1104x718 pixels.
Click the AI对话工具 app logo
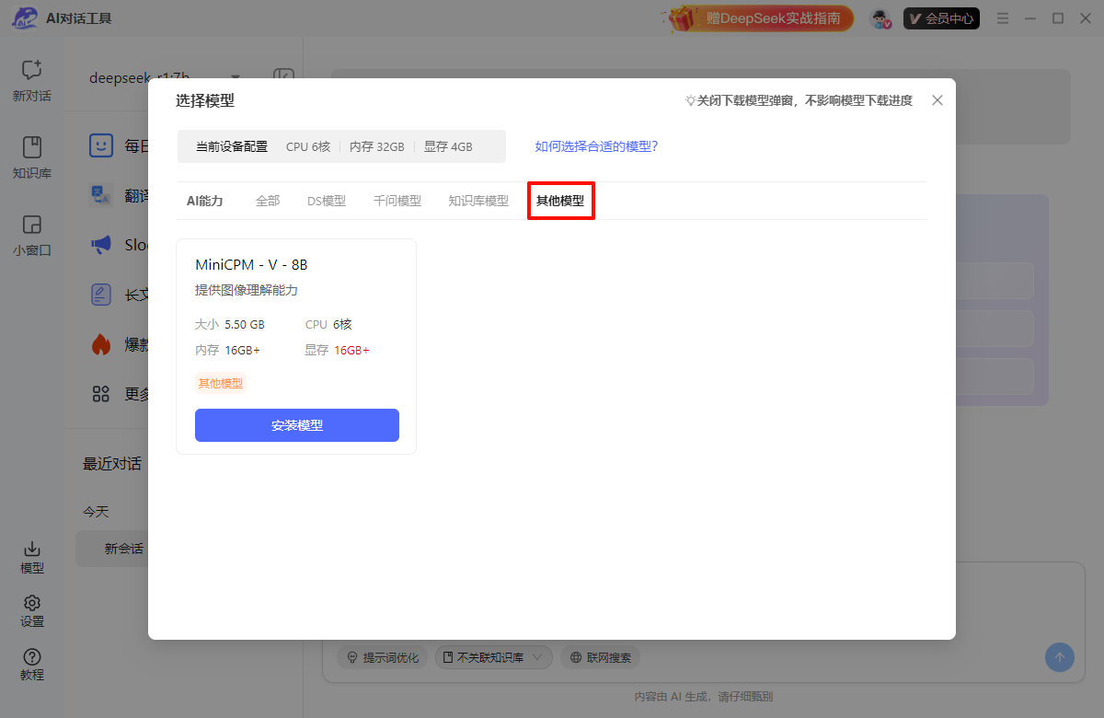pyautogui.click(x=26, y=18)
